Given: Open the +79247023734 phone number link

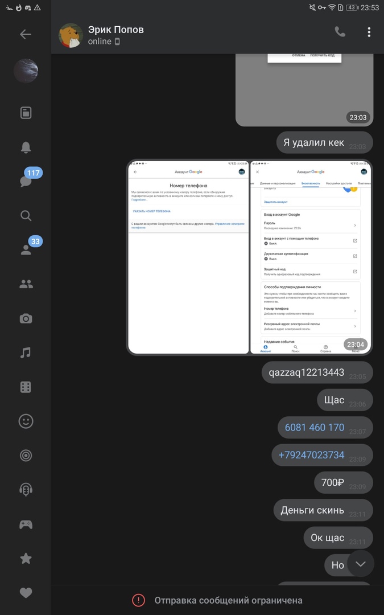Looking at the screenshot, I should [311, 455].
